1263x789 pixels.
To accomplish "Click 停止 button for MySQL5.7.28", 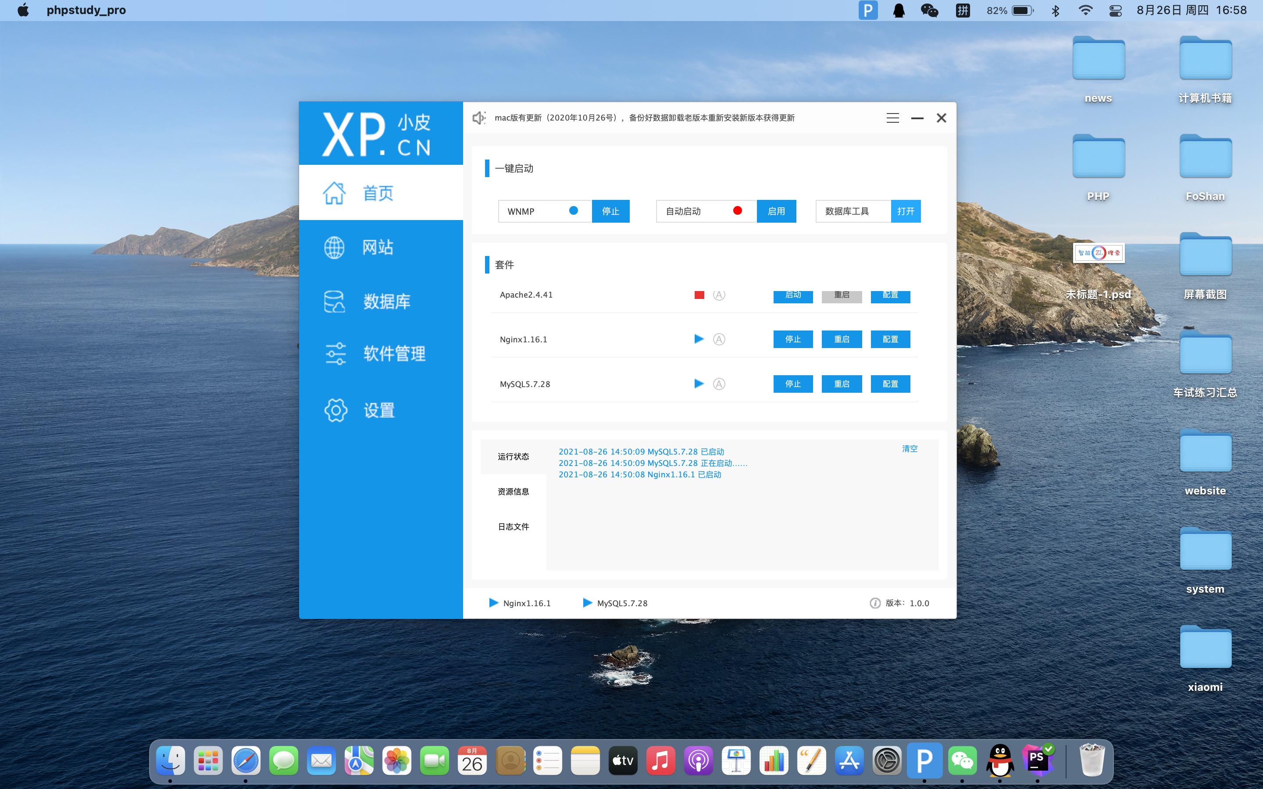I will (x=793, y=384).
